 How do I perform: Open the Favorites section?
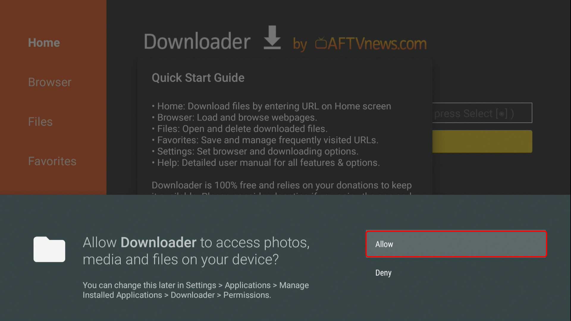tap(52, 161)
